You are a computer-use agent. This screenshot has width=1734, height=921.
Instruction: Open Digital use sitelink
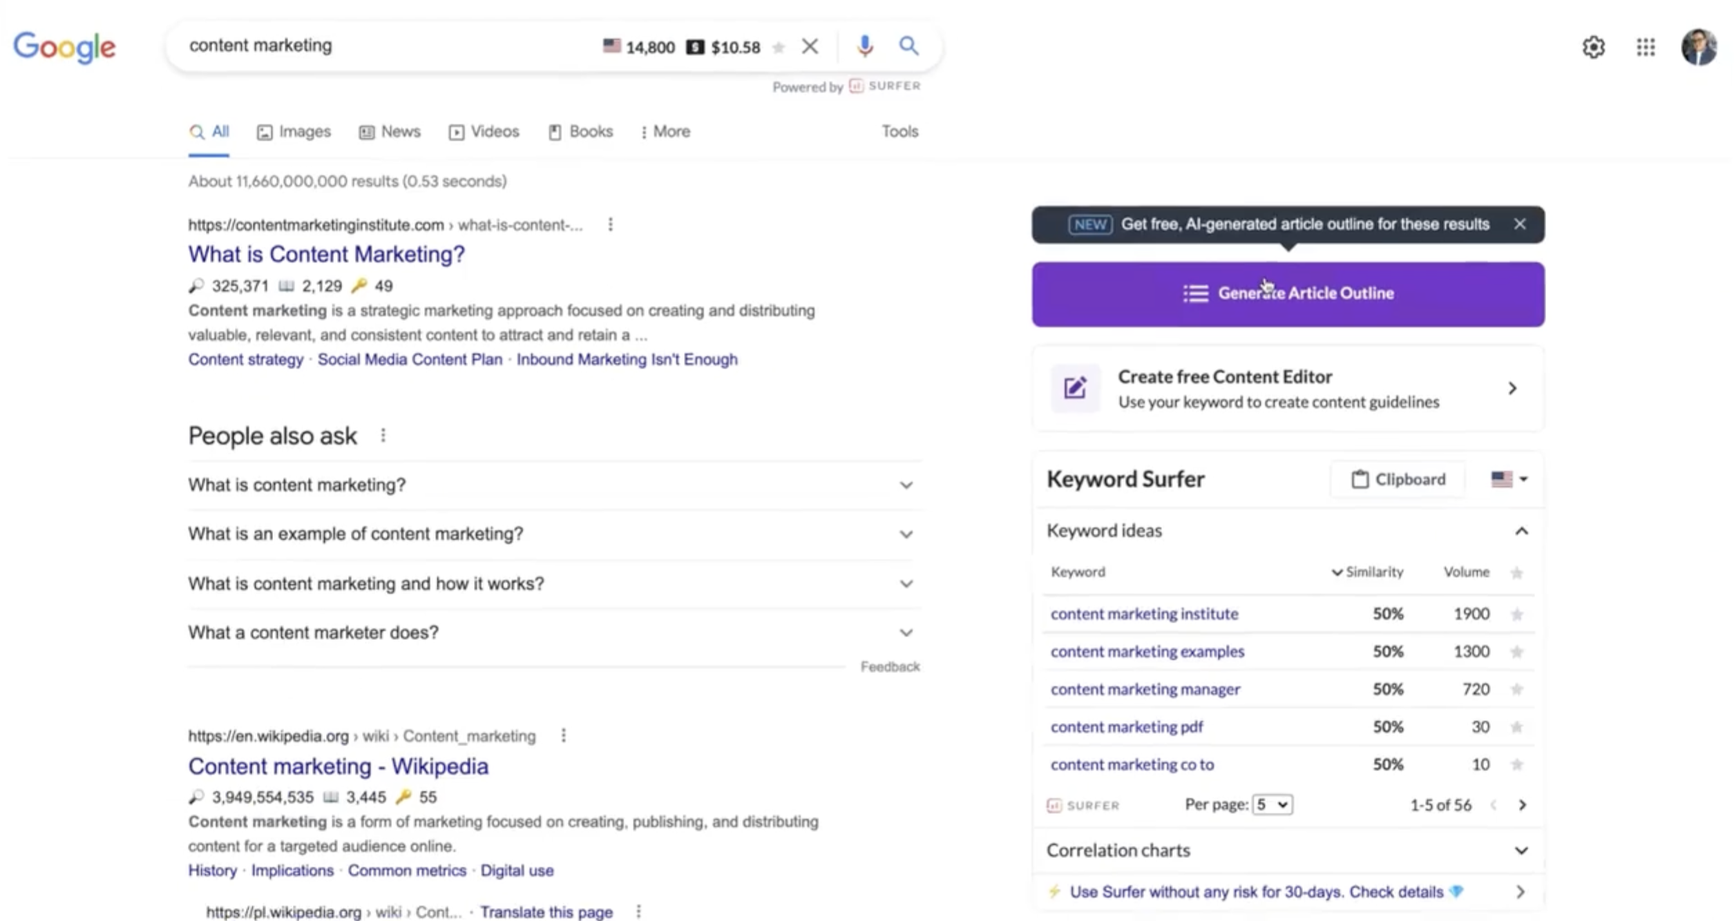pos(517,871)
